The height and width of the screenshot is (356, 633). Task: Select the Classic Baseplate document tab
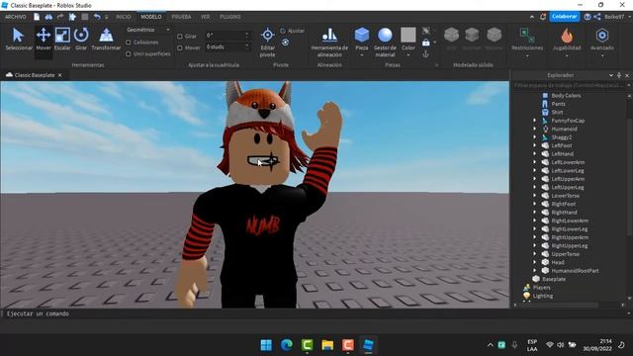(x=35, y=75)
